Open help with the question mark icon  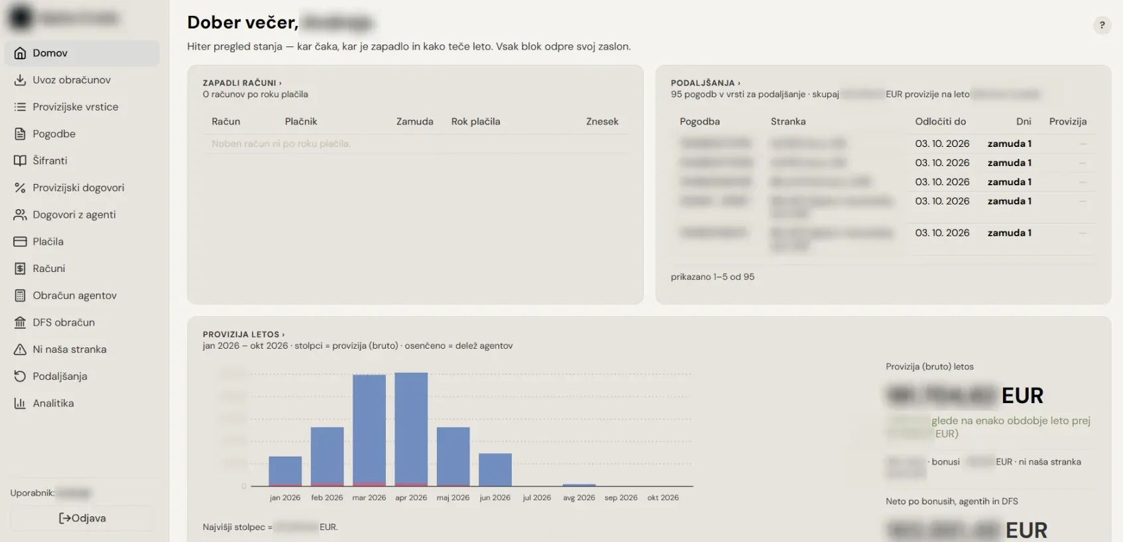coord(1102,25)
